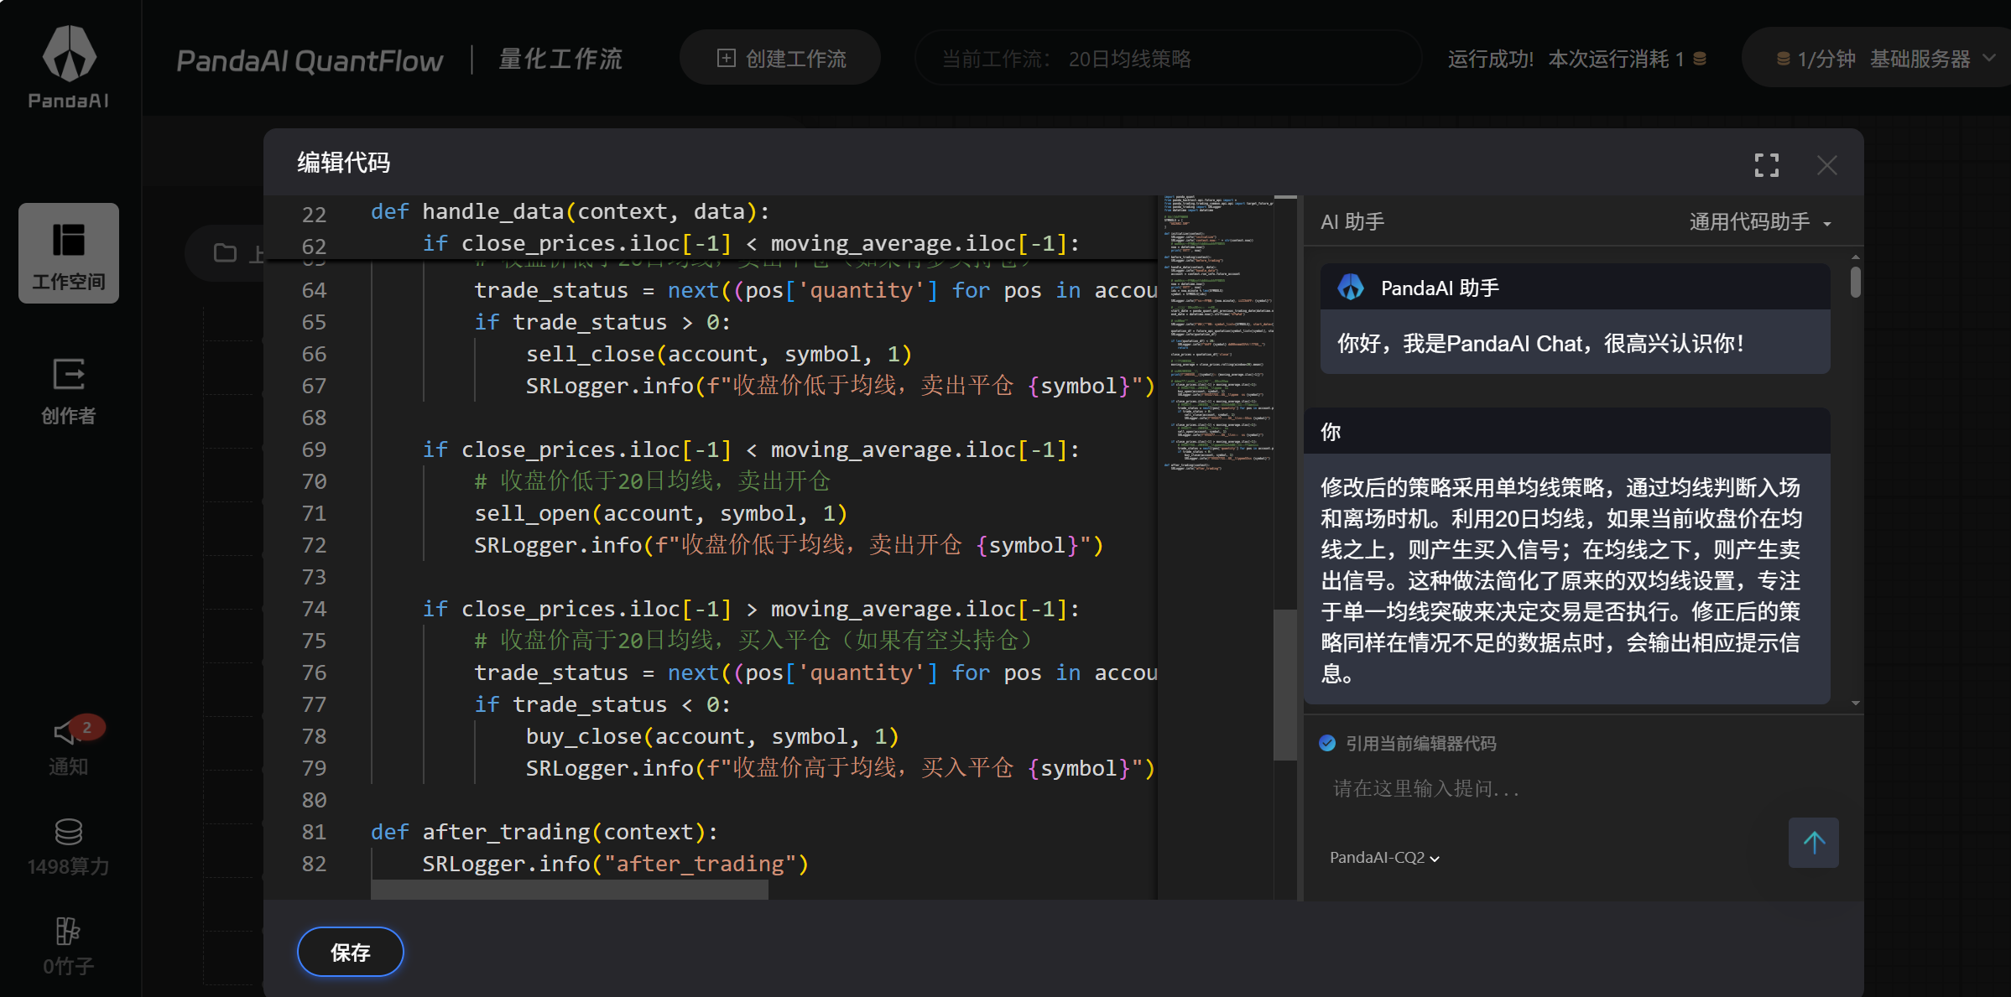Viewport: 2011px width, 997px height.
Task: Click the sell_open(account, symbol, 1) line
Action: click(660, 513)
